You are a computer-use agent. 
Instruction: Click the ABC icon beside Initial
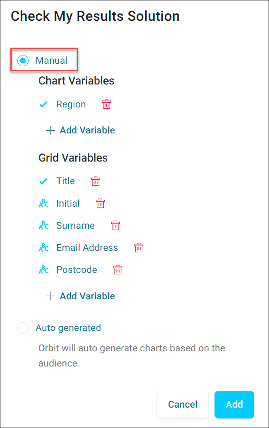[x=44, y=203]
